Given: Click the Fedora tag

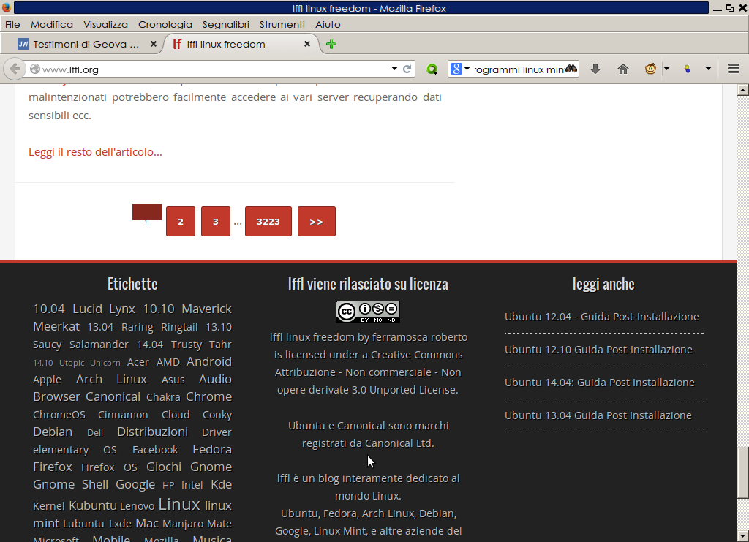Looking at the screenshot, I should coord(212,449).
